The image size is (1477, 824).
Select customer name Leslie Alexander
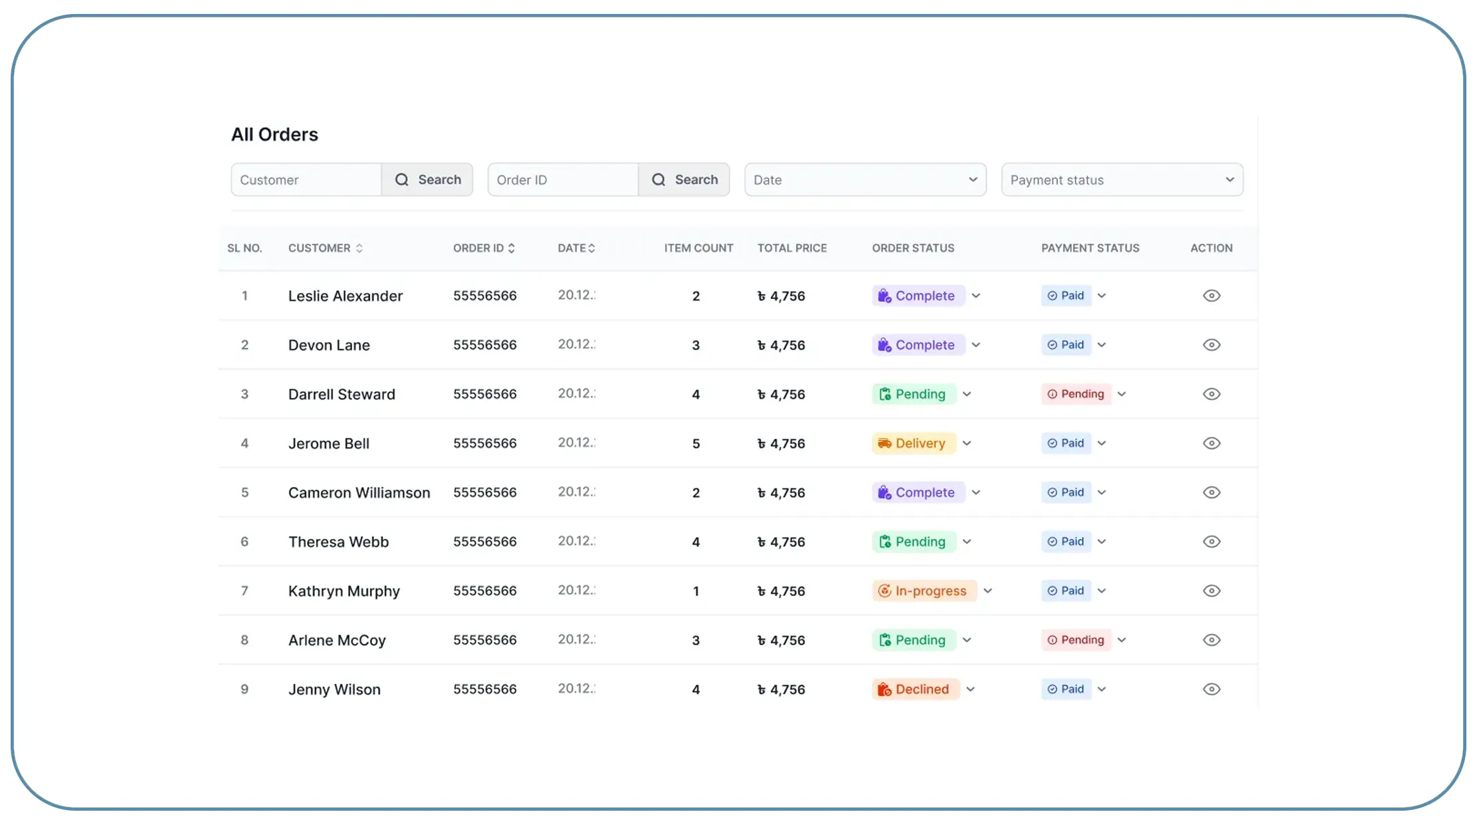(x=345, y=296)
